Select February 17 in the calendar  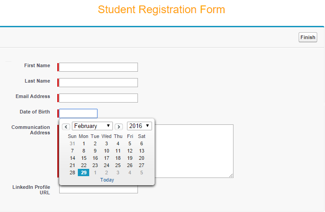(x=107, y=158)
